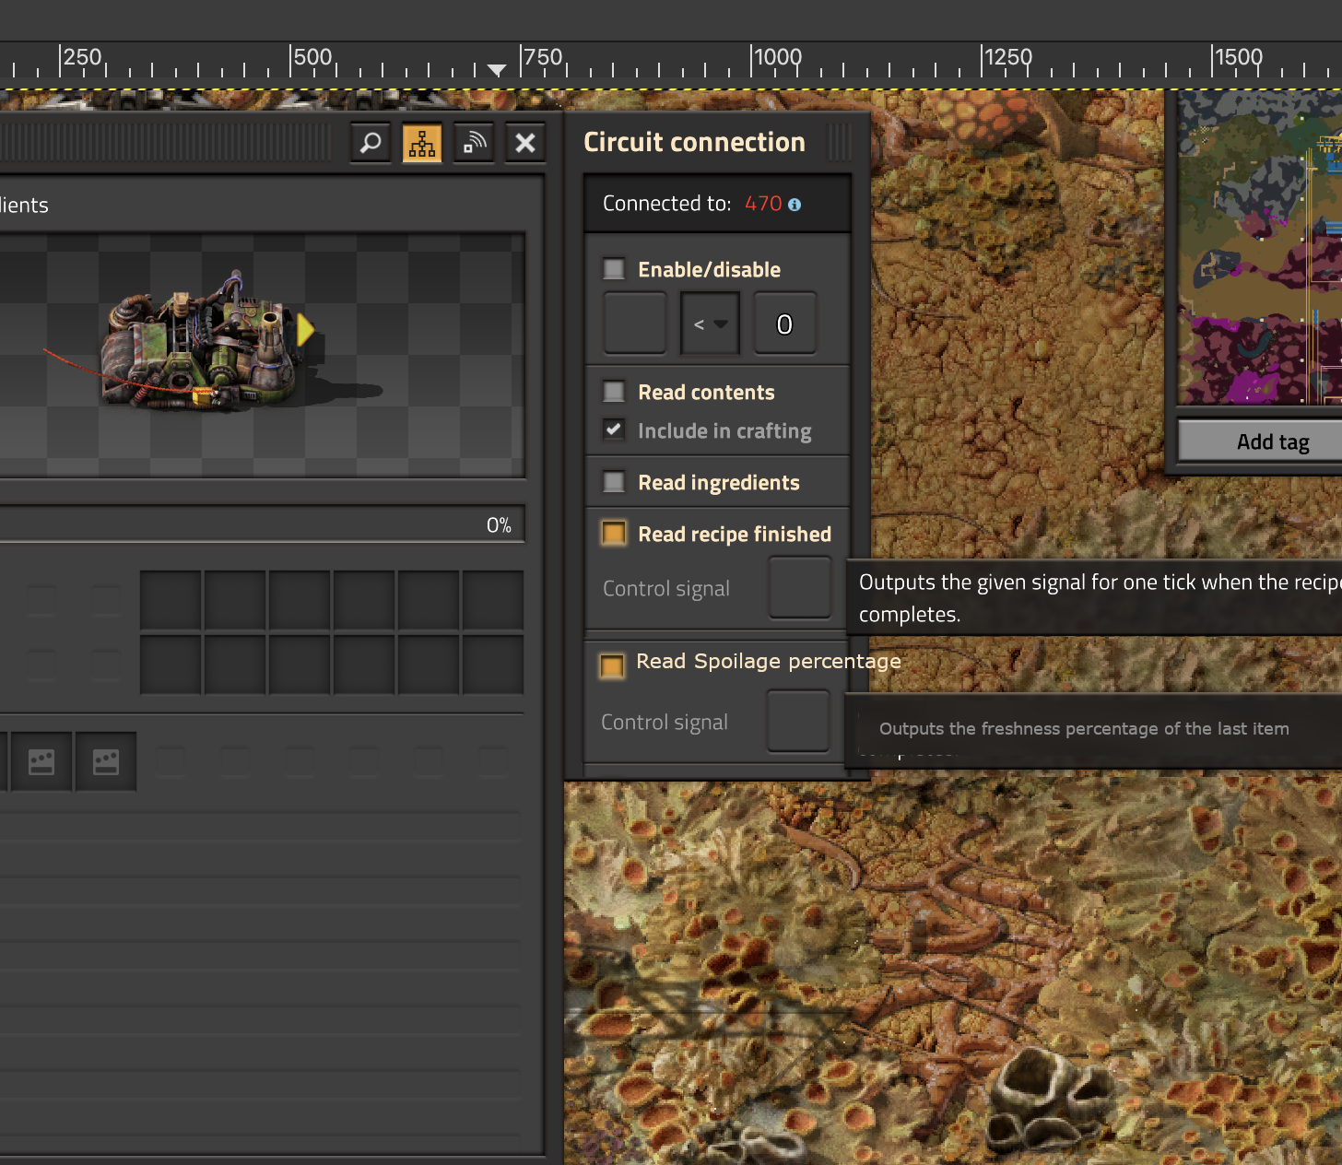
Task: Uncheck Include in crafting checkbox
Action: [614, 430]
